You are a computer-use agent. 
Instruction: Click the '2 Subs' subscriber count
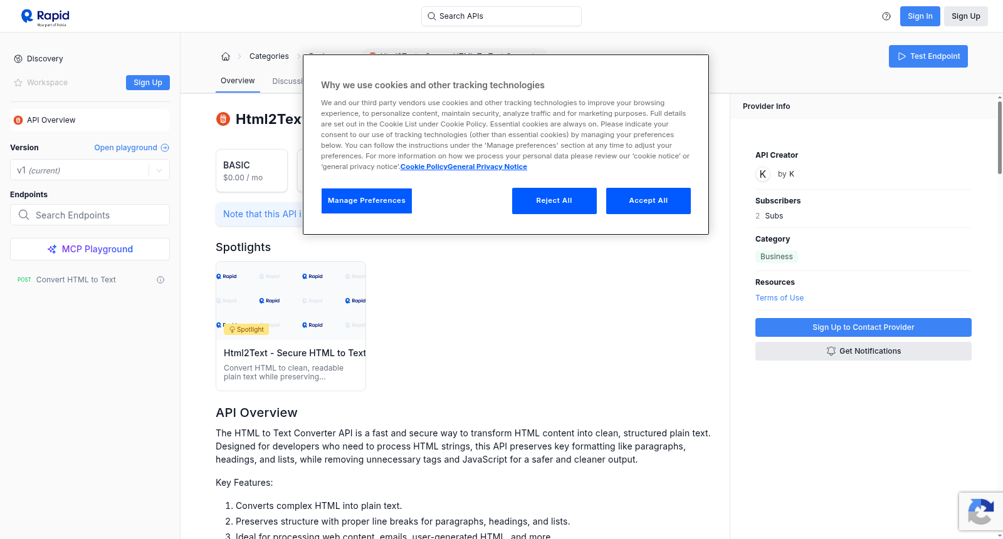(x=769, y=216)
